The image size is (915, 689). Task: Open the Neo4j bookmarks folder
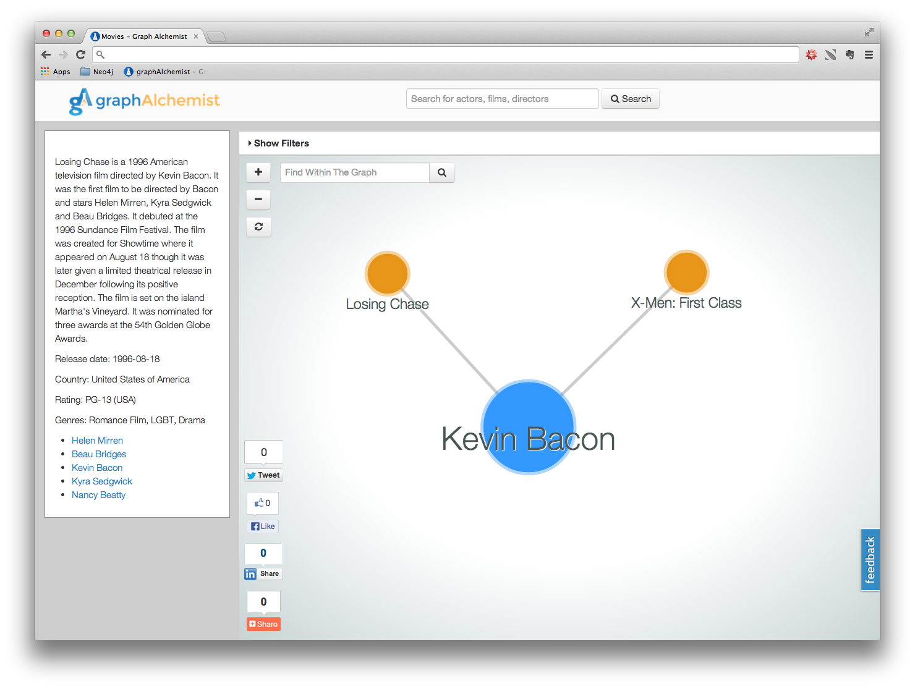[97, 72]
